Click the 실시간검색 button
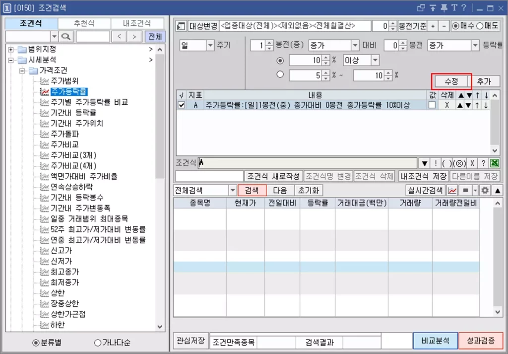Viewport: 508px width, 354px height. 425,191
